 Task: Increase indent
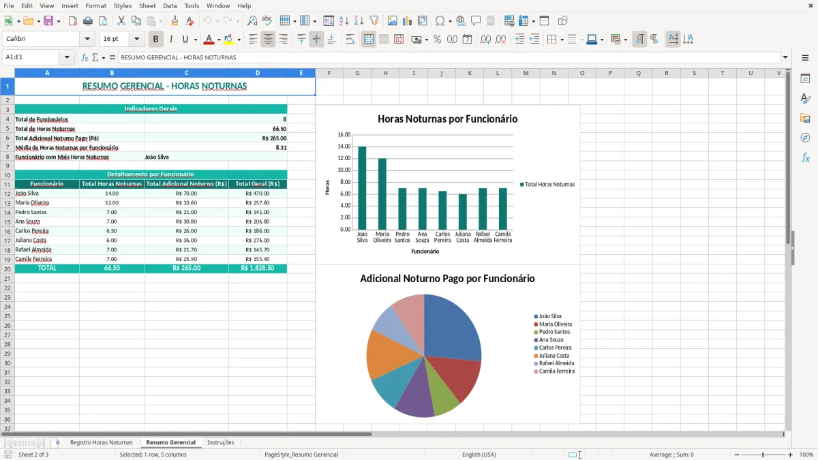519,40
